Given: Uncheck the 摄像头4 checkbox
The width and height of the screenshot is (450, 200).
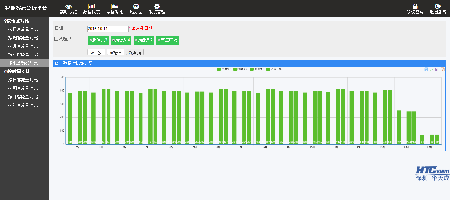Looking at the screenshot, I should pyautogui.click(x=114, y=40).
